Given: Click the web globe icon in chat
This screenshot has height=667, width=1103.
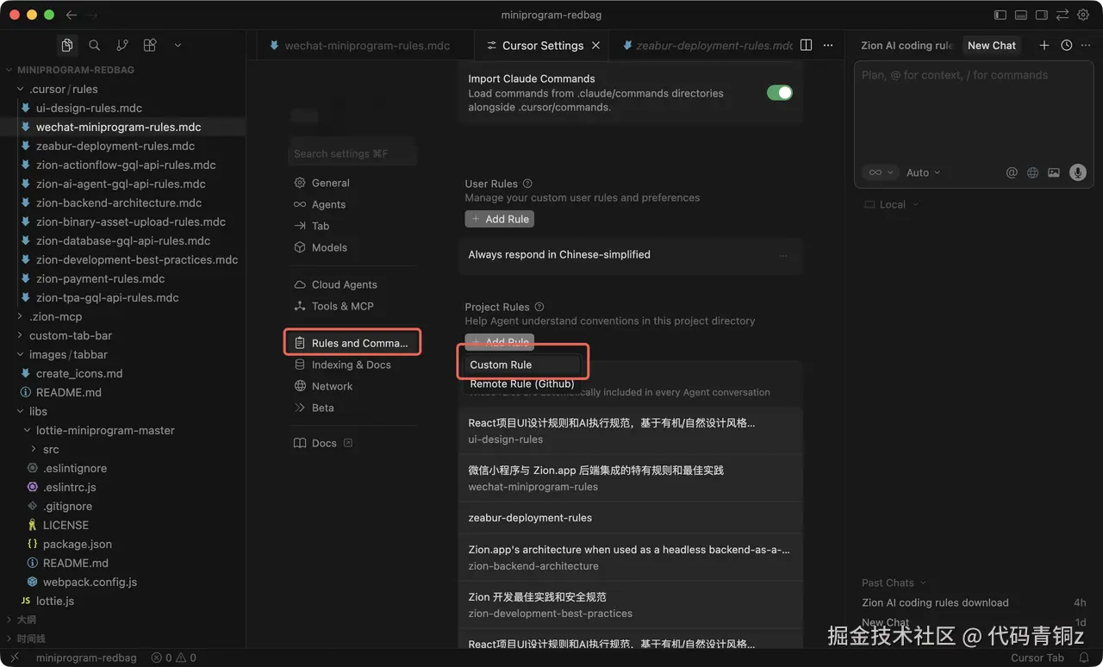Looking at the screenshot, I should pos(1032,172).
